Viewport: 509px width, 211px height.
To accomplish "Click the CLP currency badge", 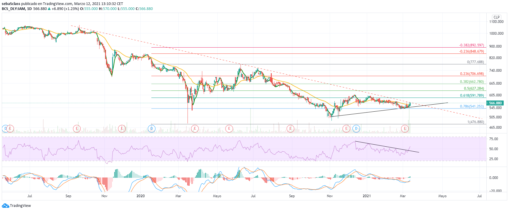I will [x=497, y=17].
